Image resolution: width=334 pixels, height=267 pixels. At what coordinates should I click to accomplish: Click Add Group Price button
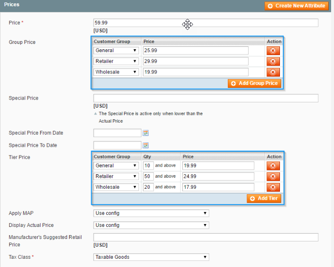254,84
